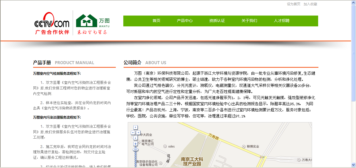The width and height of the screenshot is (356, 168).
Task: Pan the map up with the arrow
Action: (x=136, y=127)
